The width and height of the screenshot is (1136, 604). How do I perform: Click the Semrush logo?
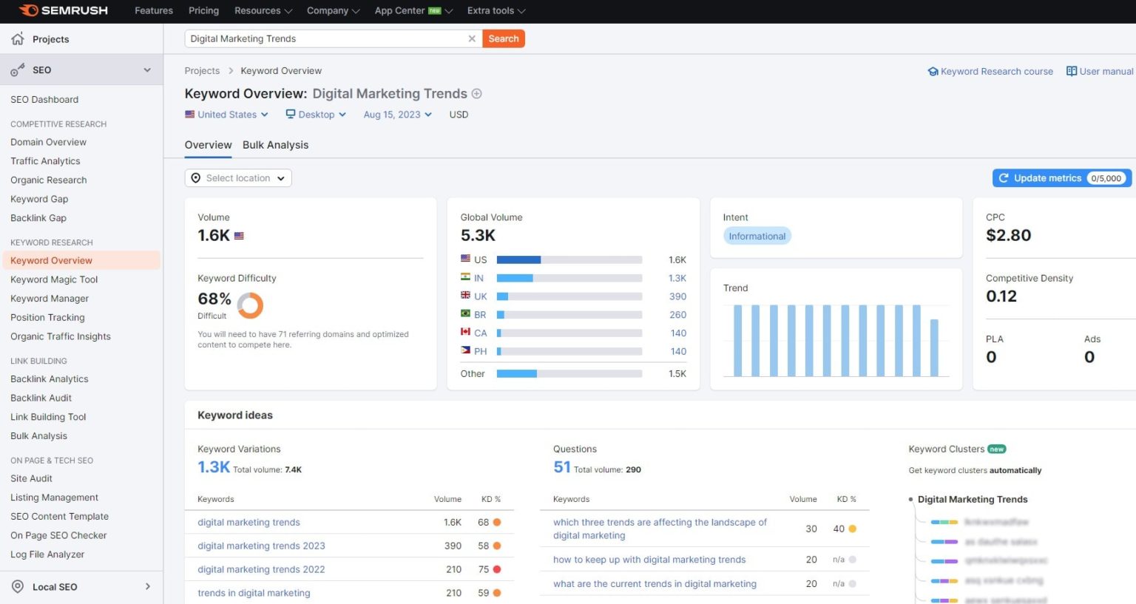point(64,10)
